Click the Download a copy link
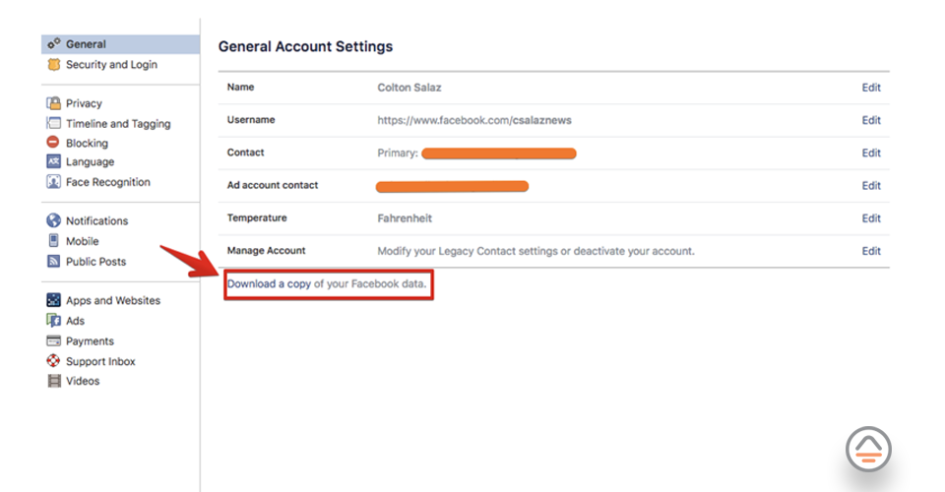945x492 pixels. tap(269, 283)
